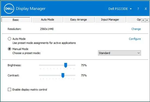Close the Display Manager window
Viewport: 150px width, 102px height.
coord(146,9)
